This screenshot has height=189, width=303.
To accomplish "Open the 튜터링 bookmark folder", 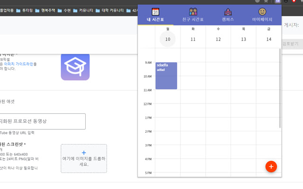I will coord(24,10).
